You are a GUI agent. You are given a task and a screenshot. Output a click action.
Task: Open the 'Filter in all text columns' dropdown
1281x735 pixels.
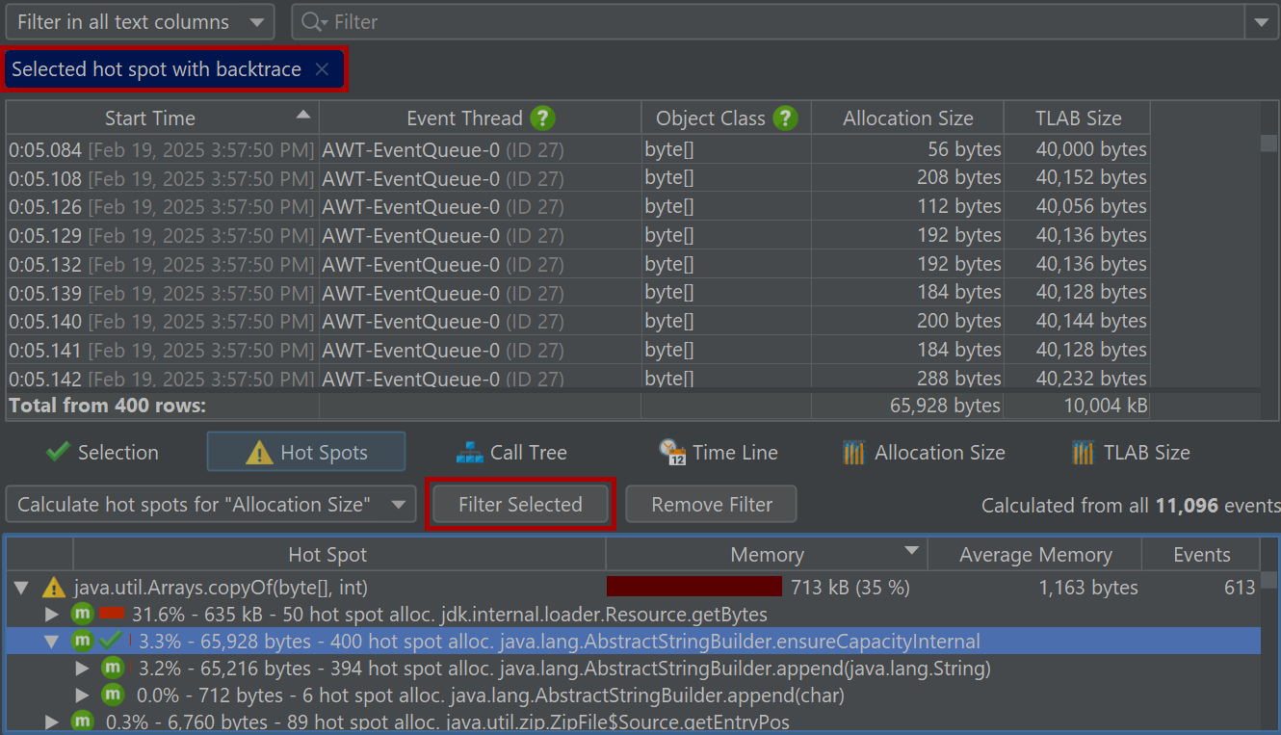[x=140, y=22]
